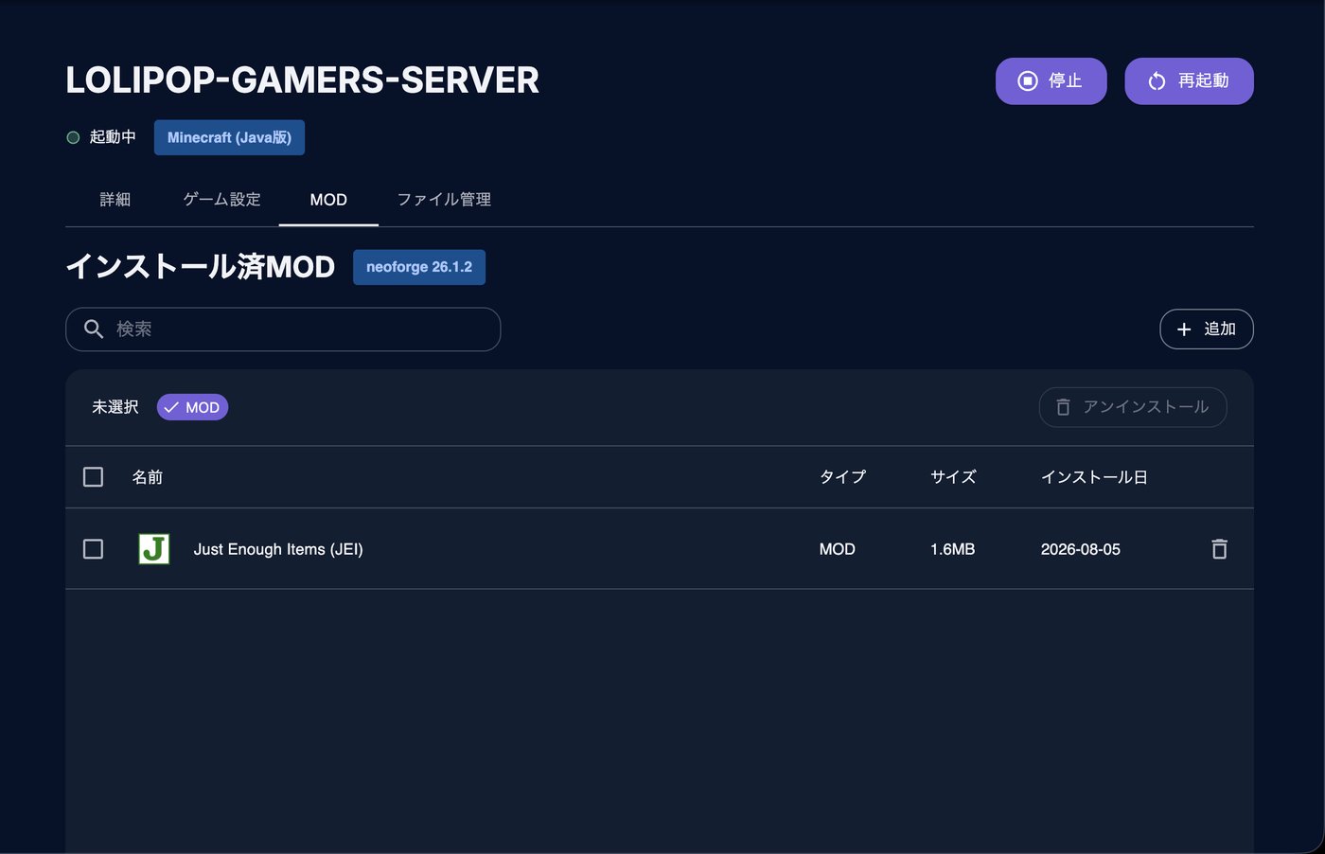Open the 詳細 tab
This screenshot has width=1325, height=854.
[115, 200]
